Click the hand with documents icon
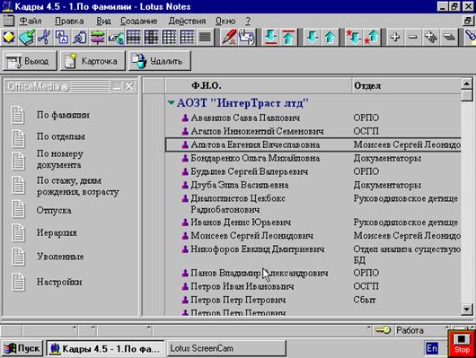Image resolution: width=476 pixels, height=358 pixels. (x=247, y=38)
